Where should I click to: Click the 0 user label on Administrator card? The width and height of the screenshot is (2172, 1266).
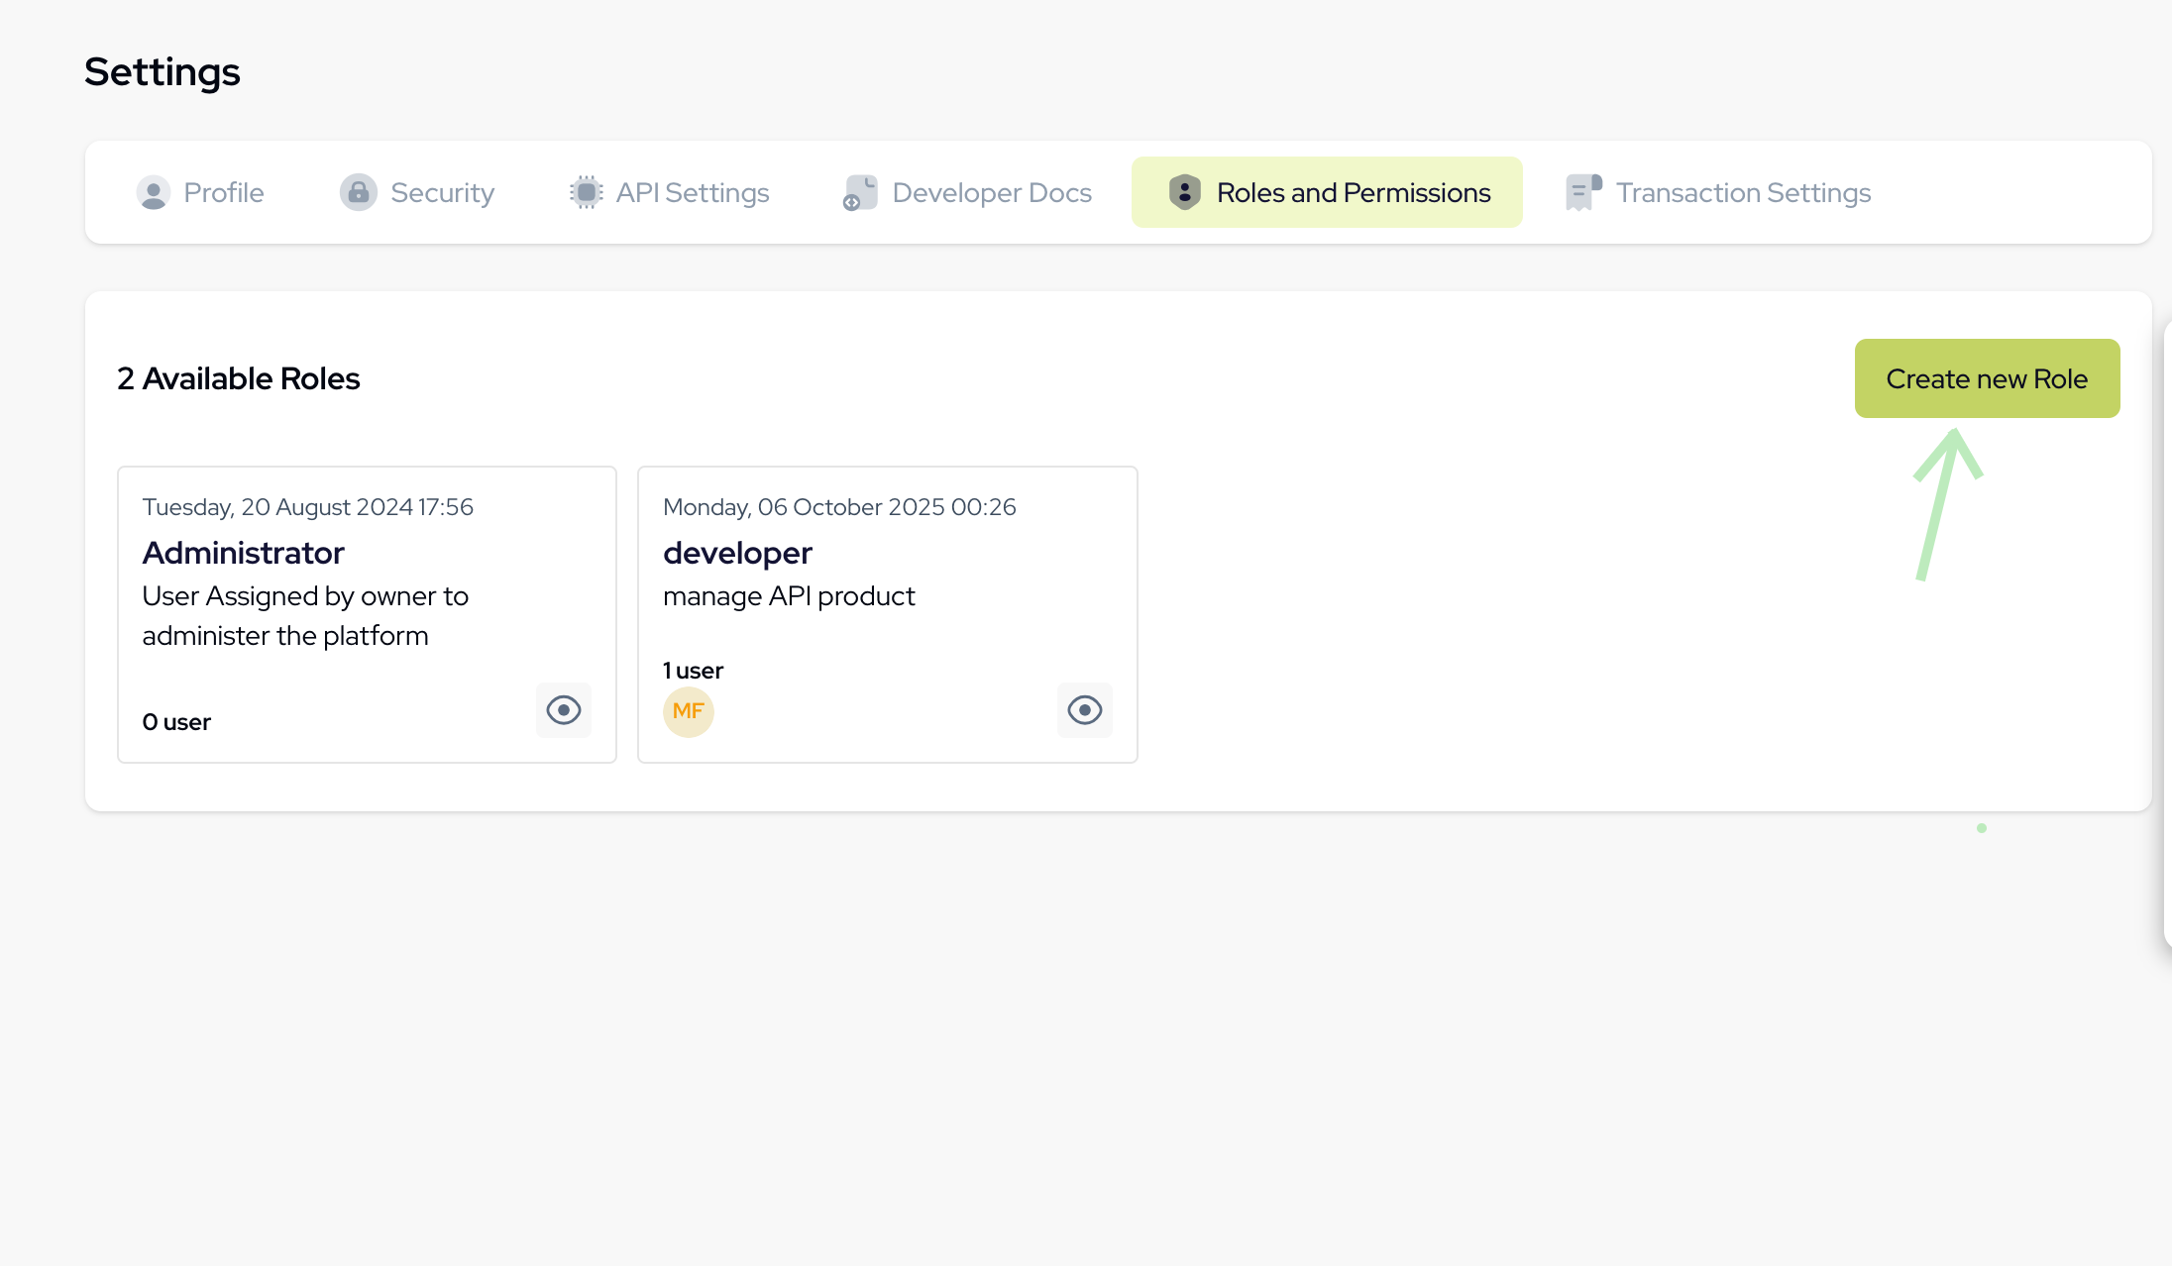(176, 721)
